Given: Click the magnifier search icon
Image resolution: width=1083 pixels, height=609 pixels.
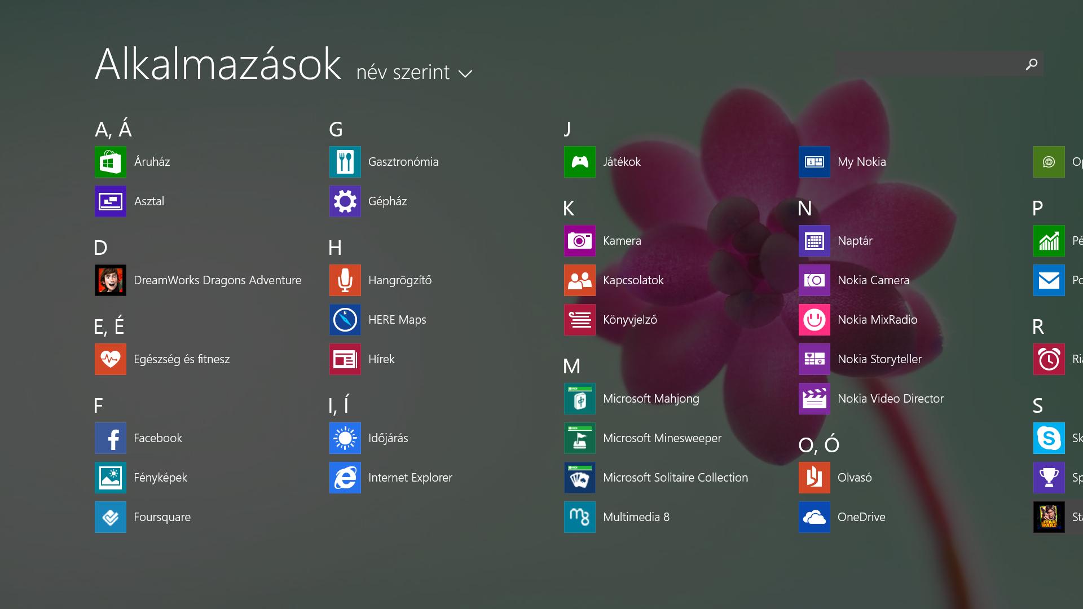Looking at the screenshot, I should pyautogui.click(x=1032, y=64).
